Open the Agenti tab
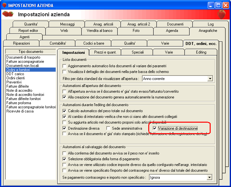The width and height of the screenshot is (231, 187). [x=24, y=37]
